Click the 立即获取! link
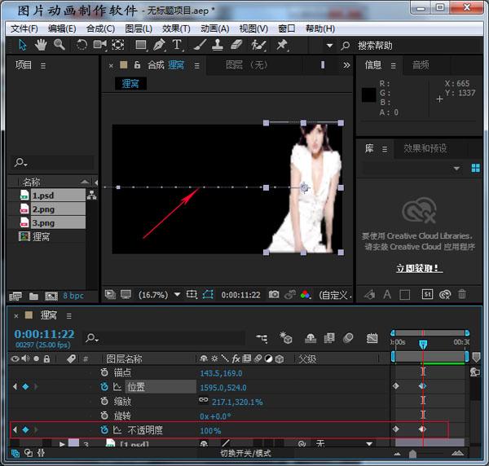Viewport: 489px width, 466px height. (419, 268)
